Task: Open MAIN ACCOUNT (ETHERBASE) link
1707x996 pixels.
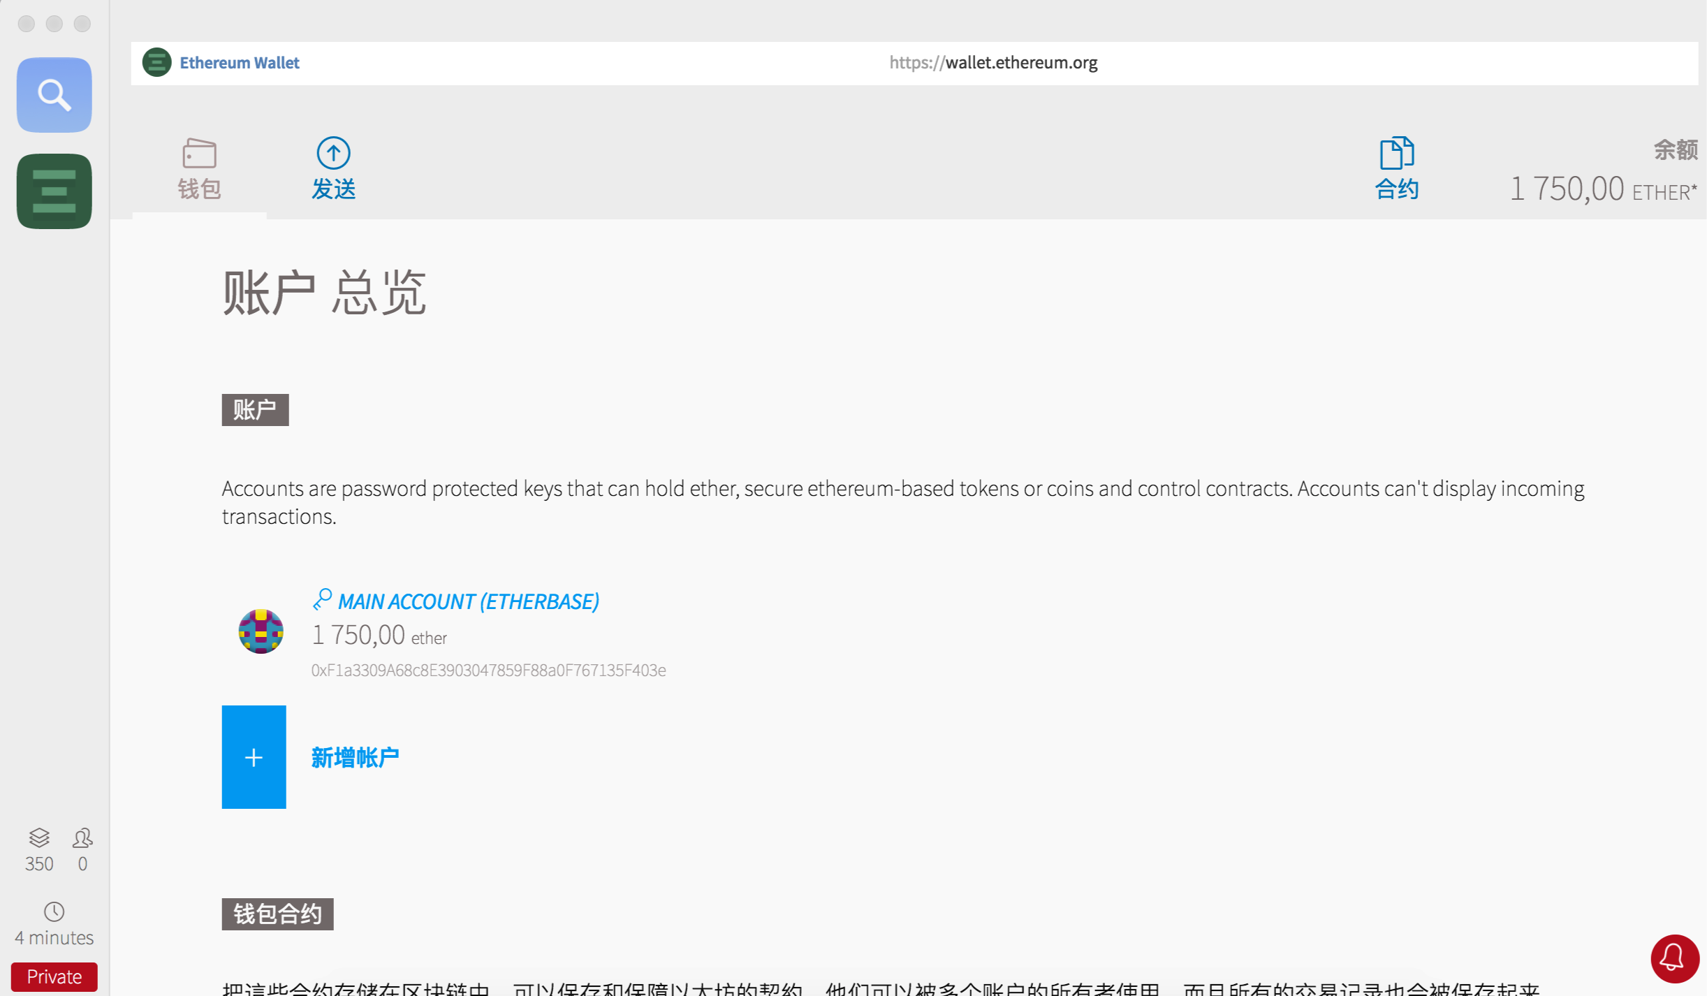Action: [x=468, y=601]
